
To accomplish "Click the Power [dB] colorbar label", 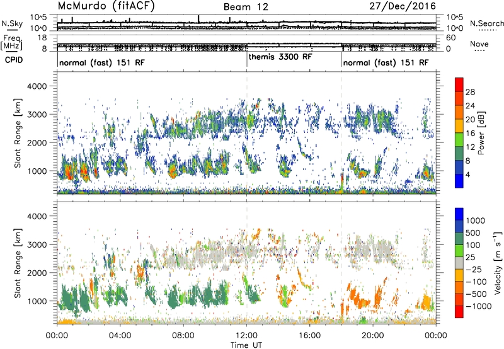I will pyautogui.click(x=481, y=133).
